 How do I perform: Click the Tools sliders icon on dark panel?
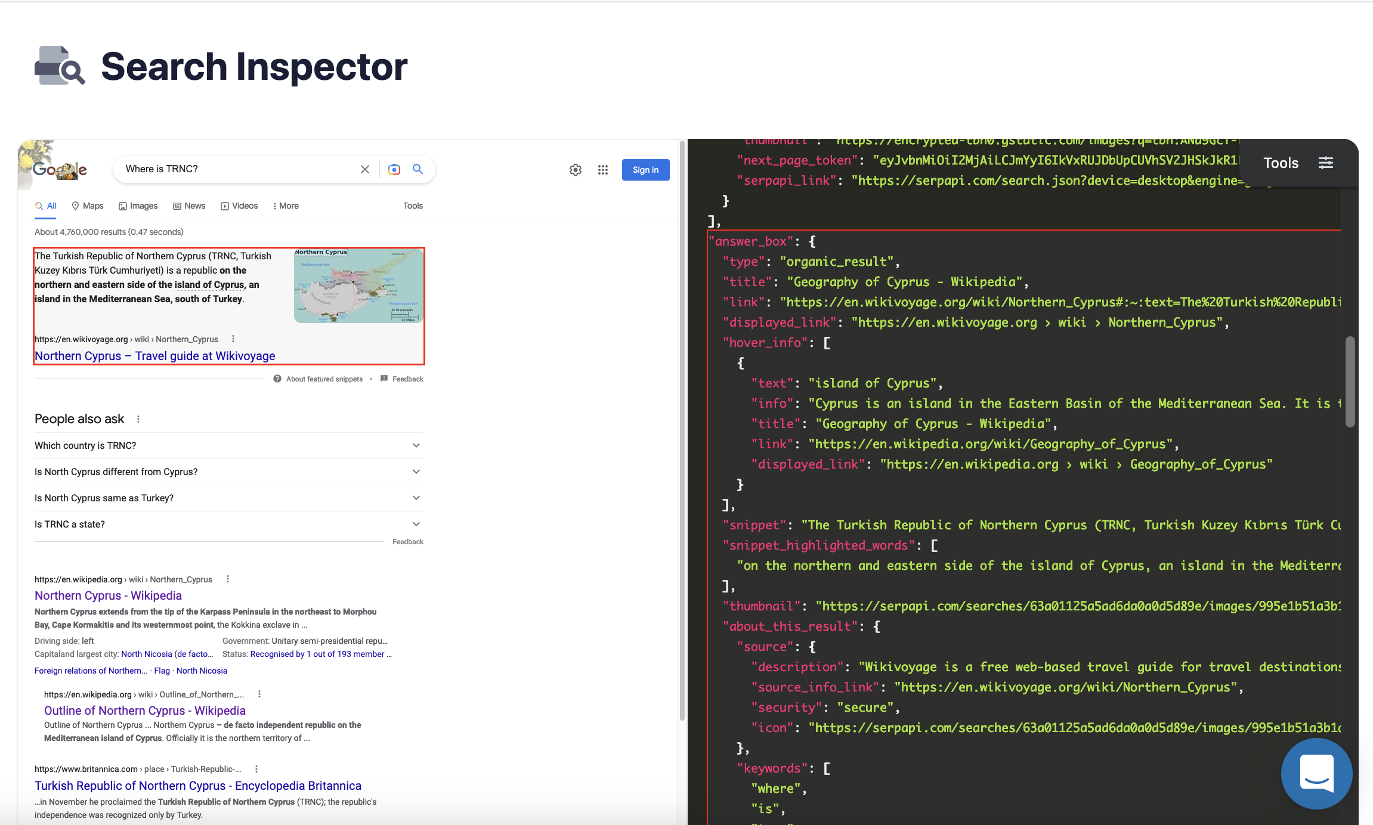[x=1326, y=162]
